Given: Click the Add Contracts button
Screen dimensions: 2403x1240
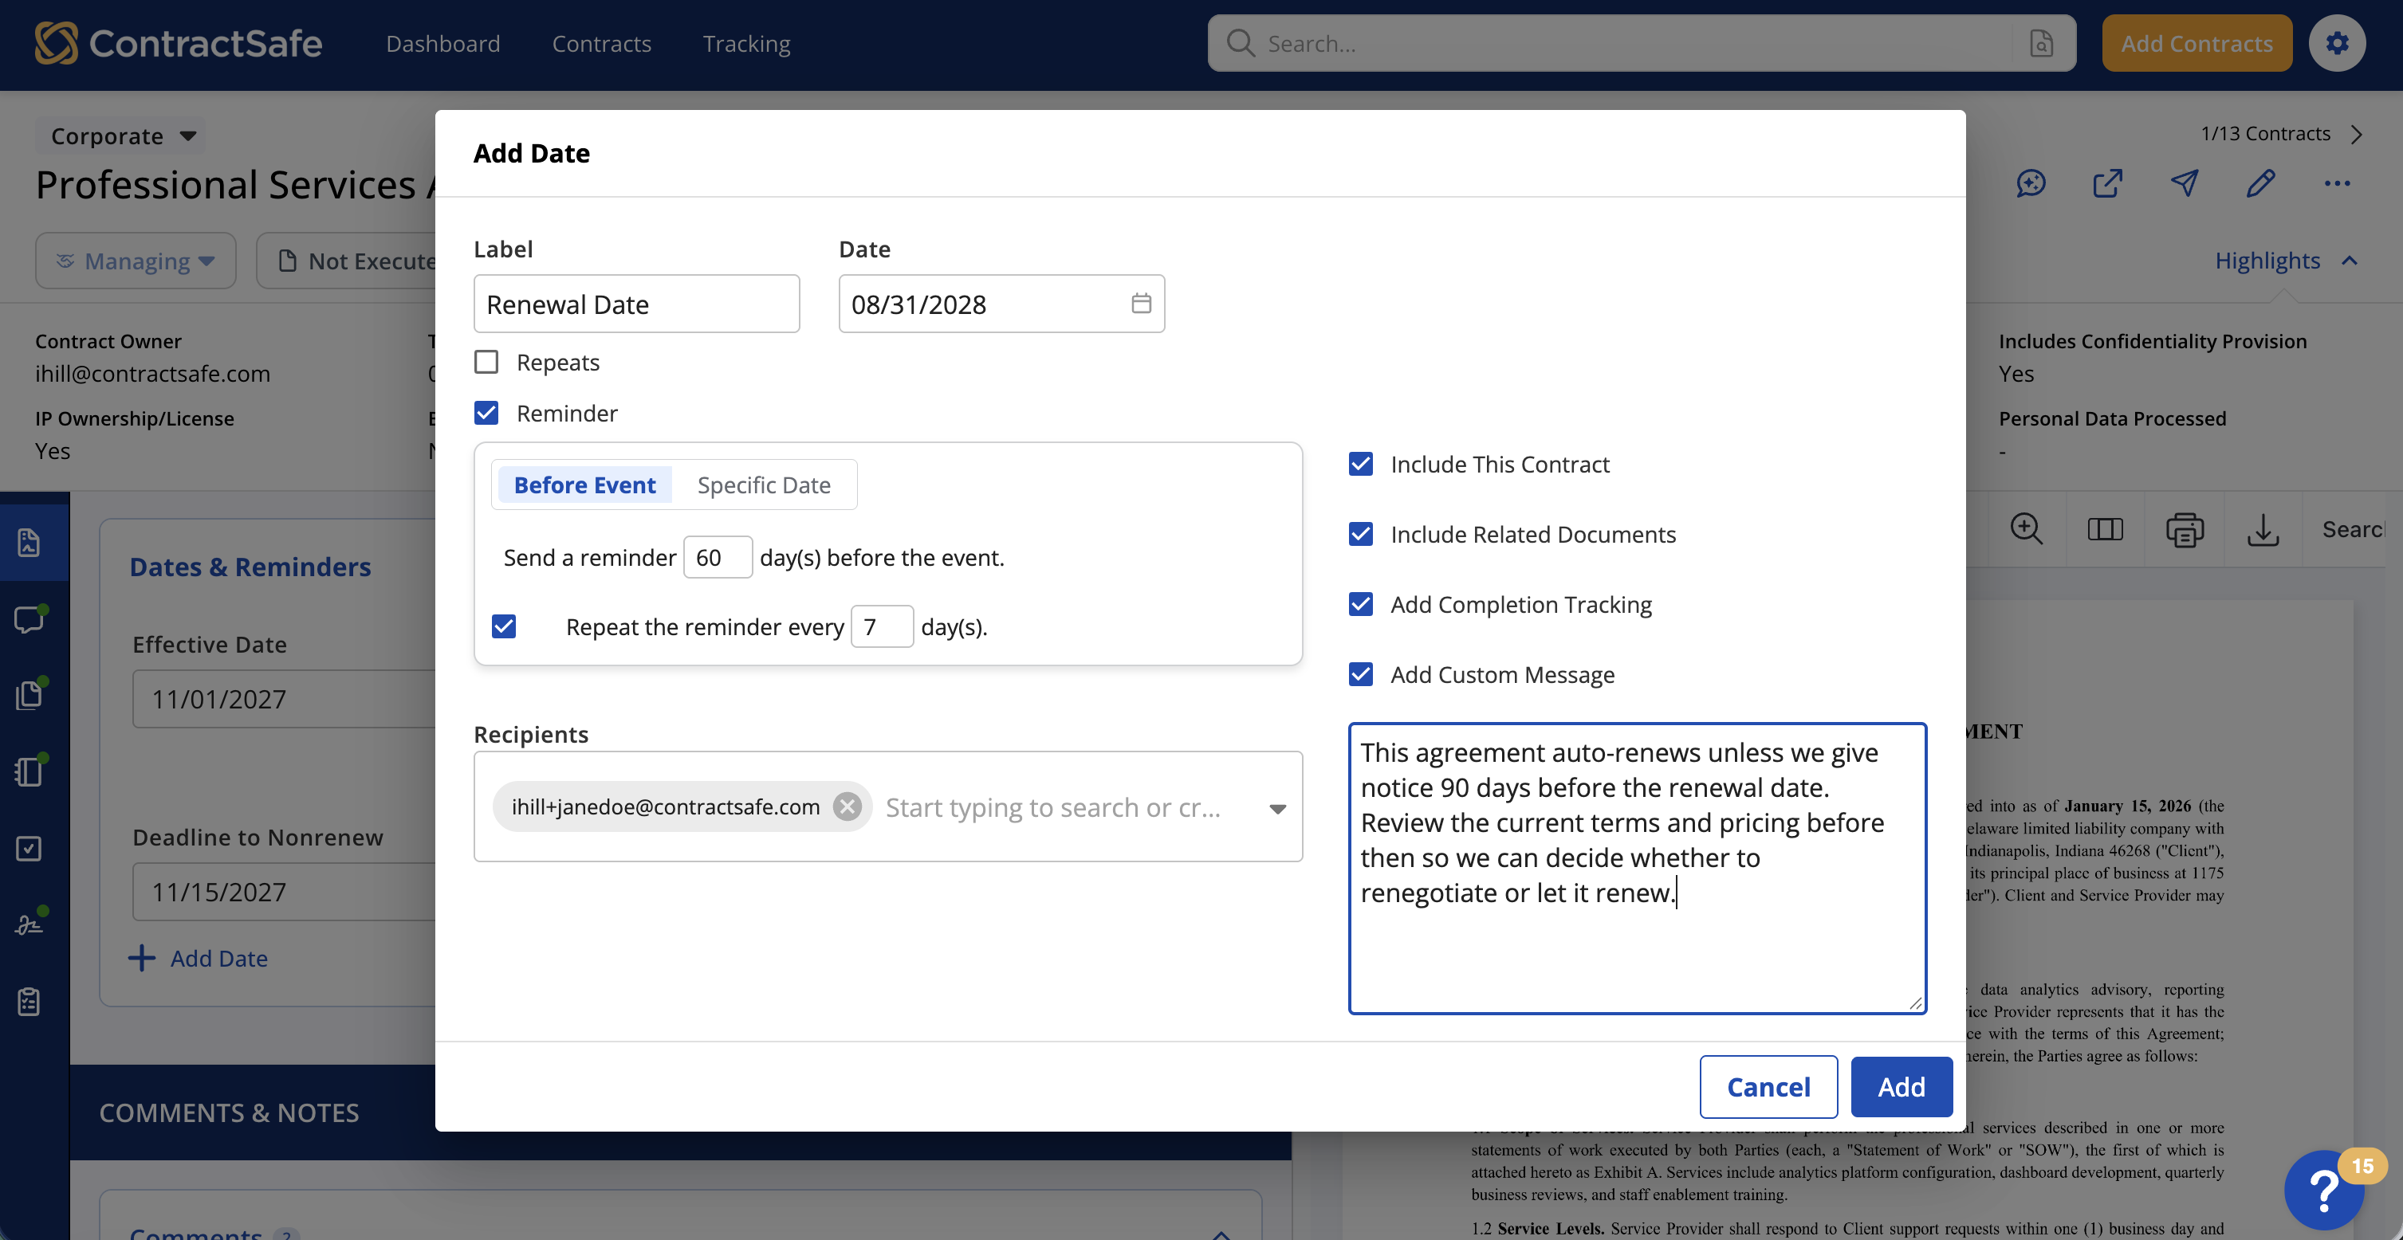Looking at the screenshot, I should (2196, 43).
